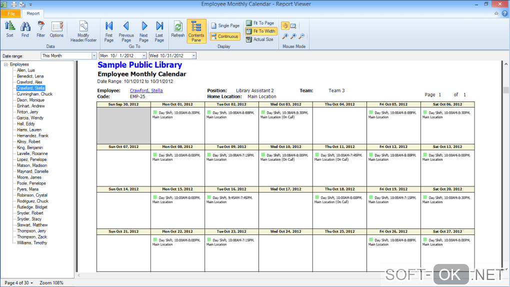The width and height of the screenshot is (510, 287).
Task: Click the Zoom 108% status entry
Action: click(x=51, y=283)
